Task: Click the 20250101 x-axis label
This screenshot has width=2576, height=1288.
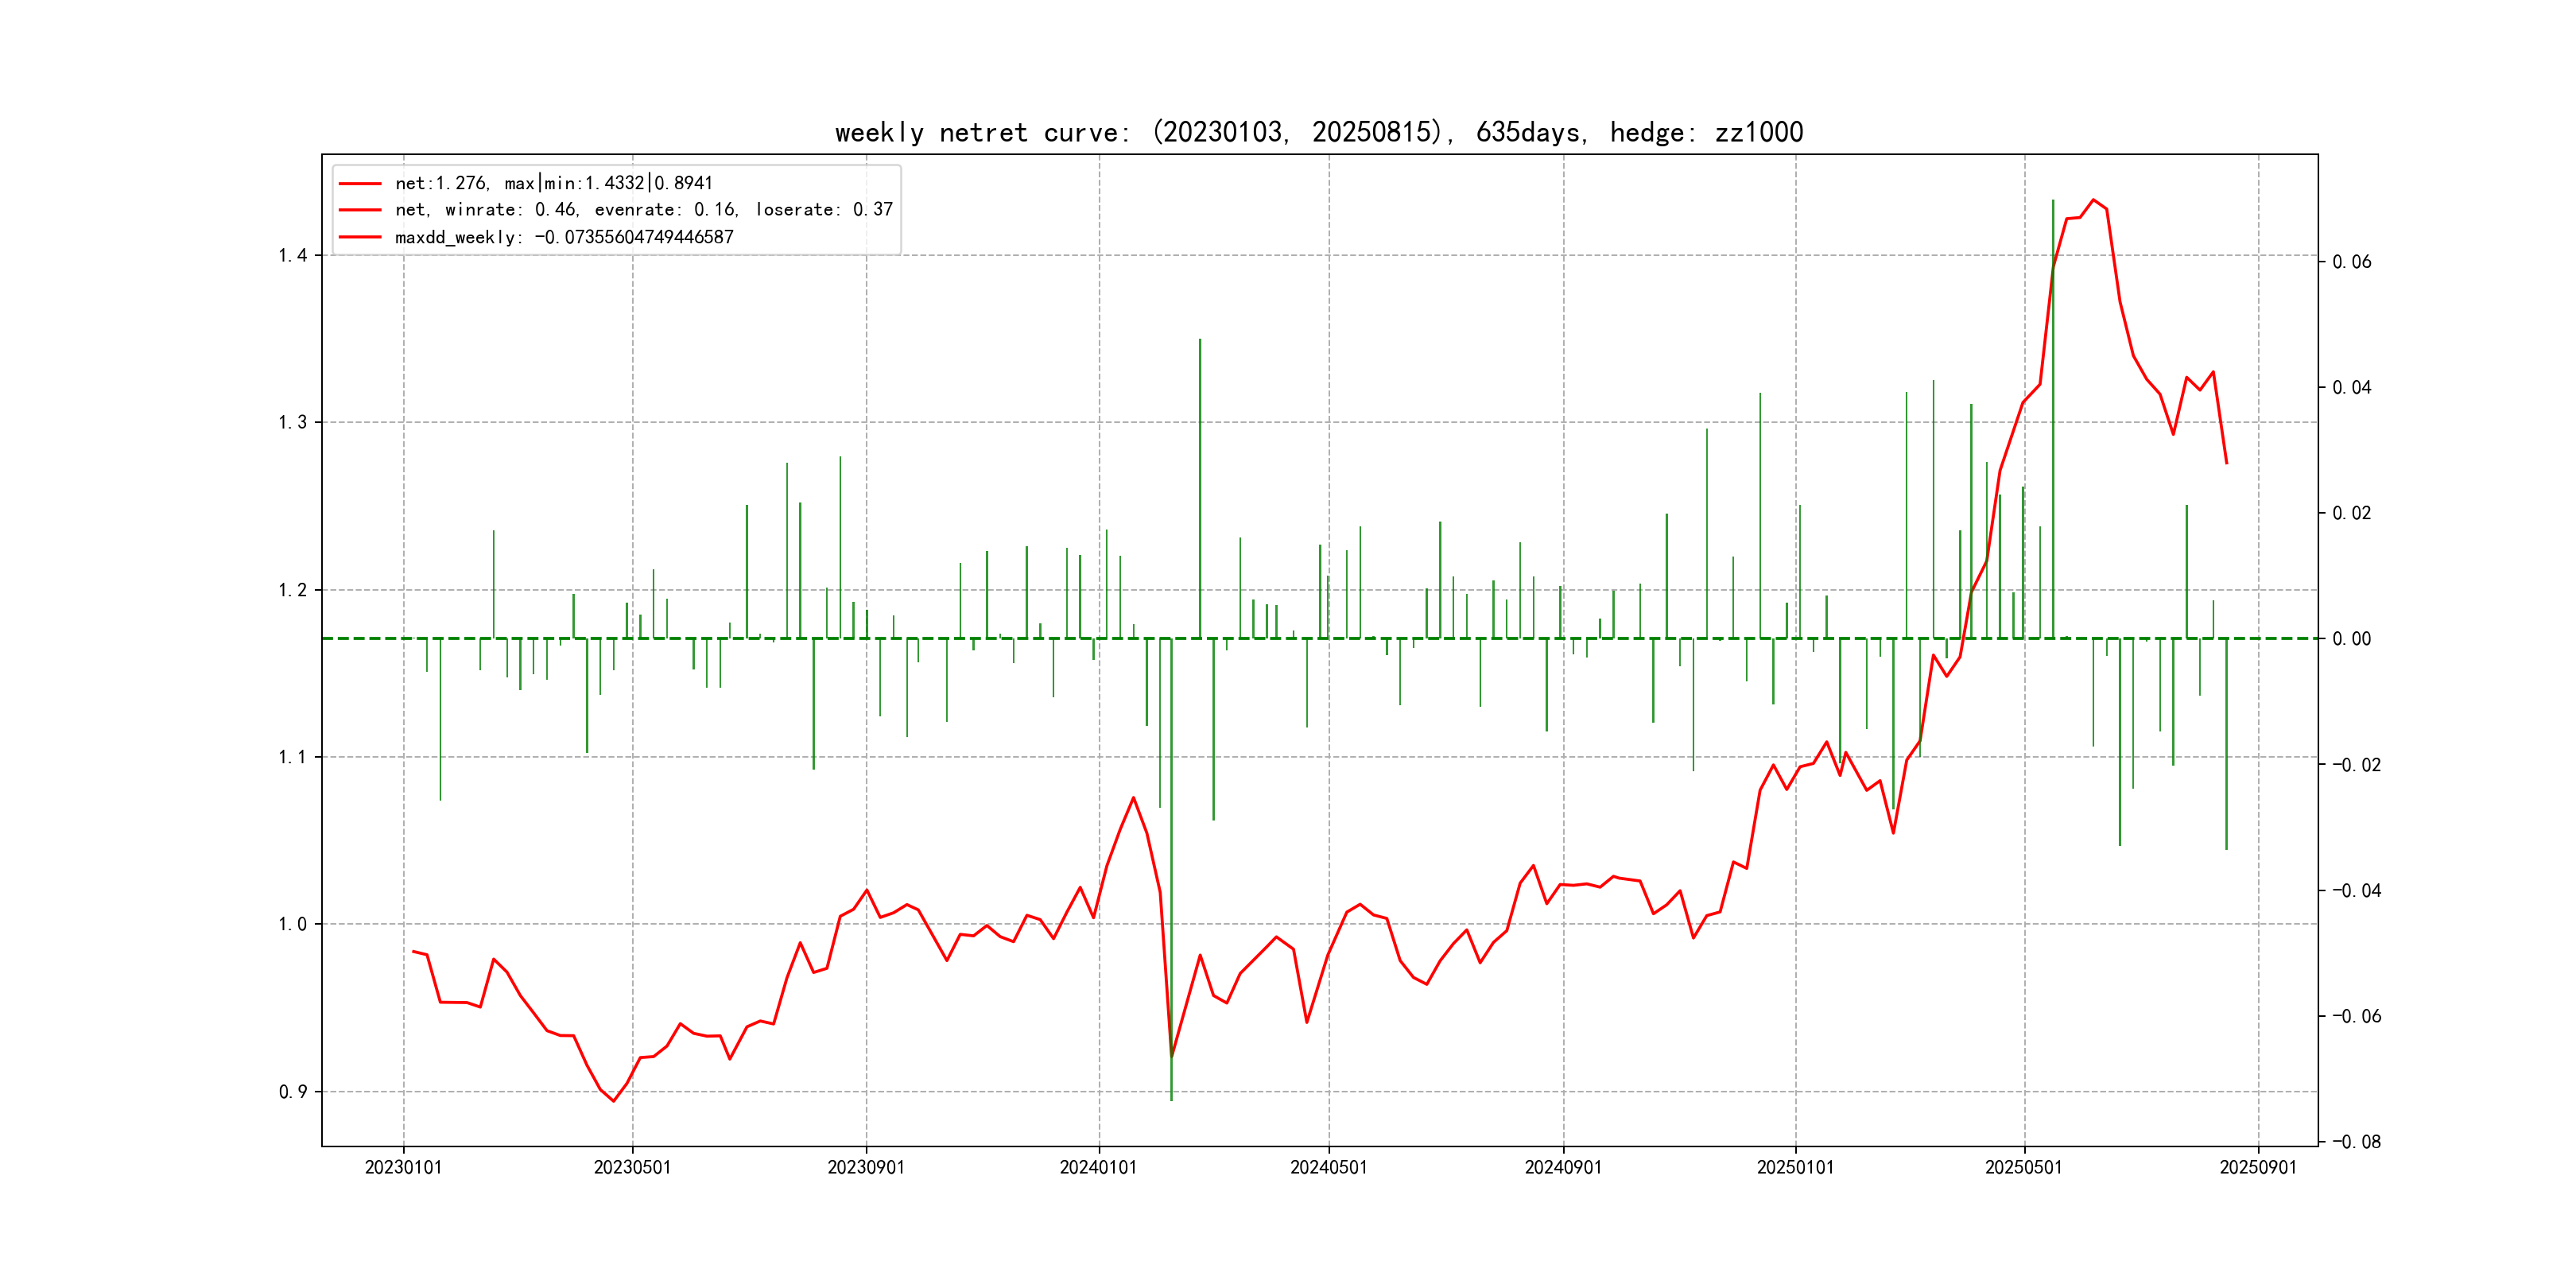Action: tap(1795, 1167)
